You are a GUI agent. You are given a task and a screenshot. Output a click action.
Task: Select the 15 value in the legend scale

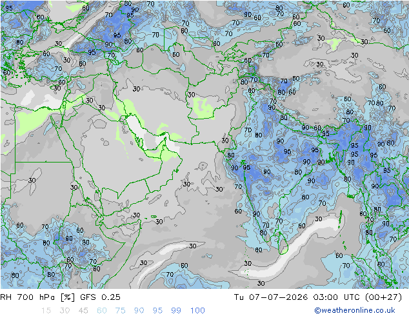click(46, 311)
